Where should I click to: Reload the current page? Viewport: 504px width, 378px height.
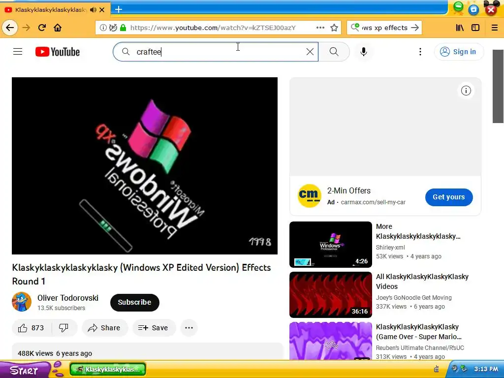point(42,28)
